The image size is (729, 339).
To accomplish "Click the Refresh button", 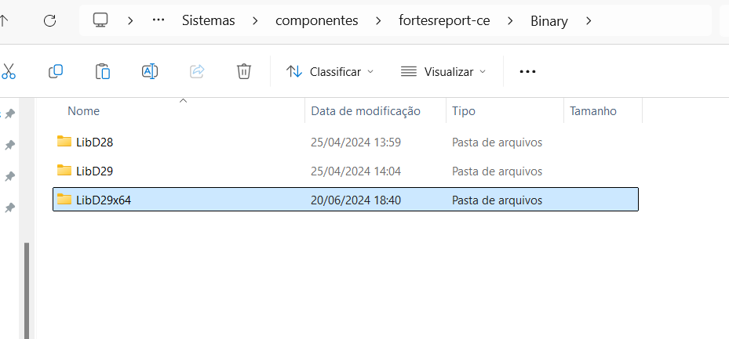I will [49, 20].
